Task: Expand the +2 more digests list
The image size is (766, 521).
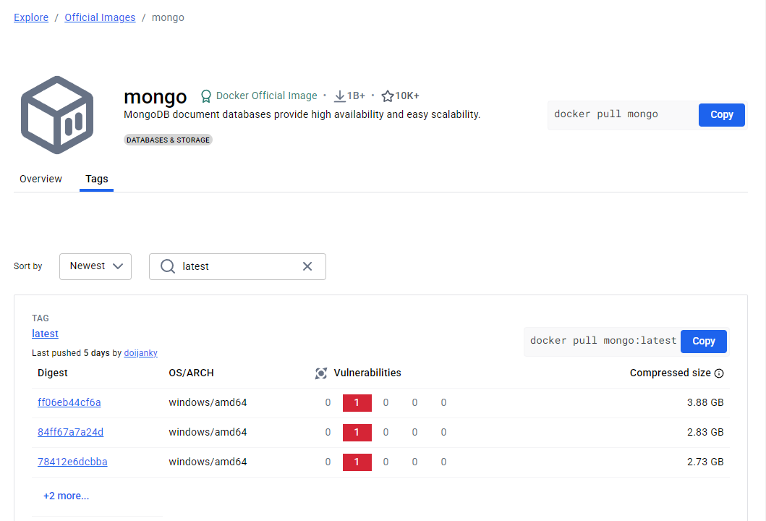Action: tap(66, 496)
